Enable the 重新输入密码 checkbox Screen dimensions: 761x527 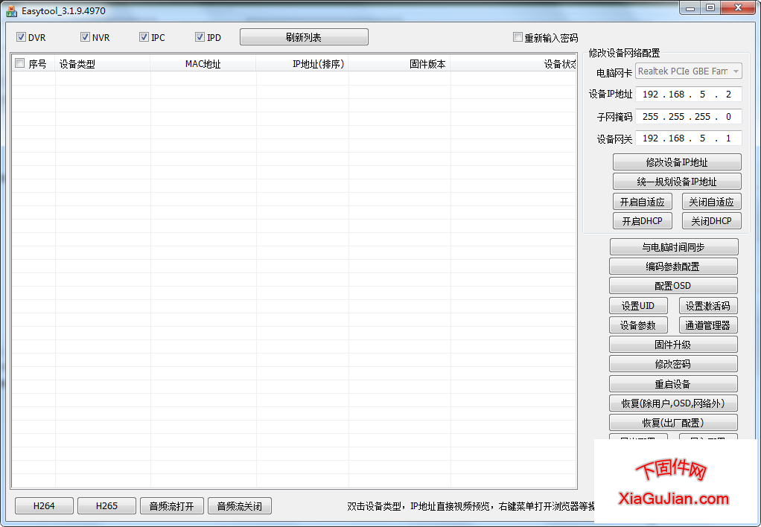click(x=518, y=37)
